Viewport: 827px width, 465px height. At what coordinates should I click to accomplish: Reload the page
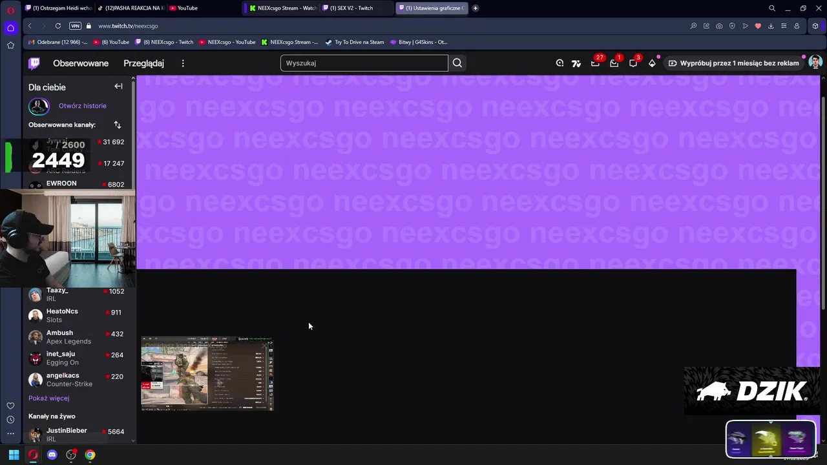pyautogui.click(x=58, y=26)
